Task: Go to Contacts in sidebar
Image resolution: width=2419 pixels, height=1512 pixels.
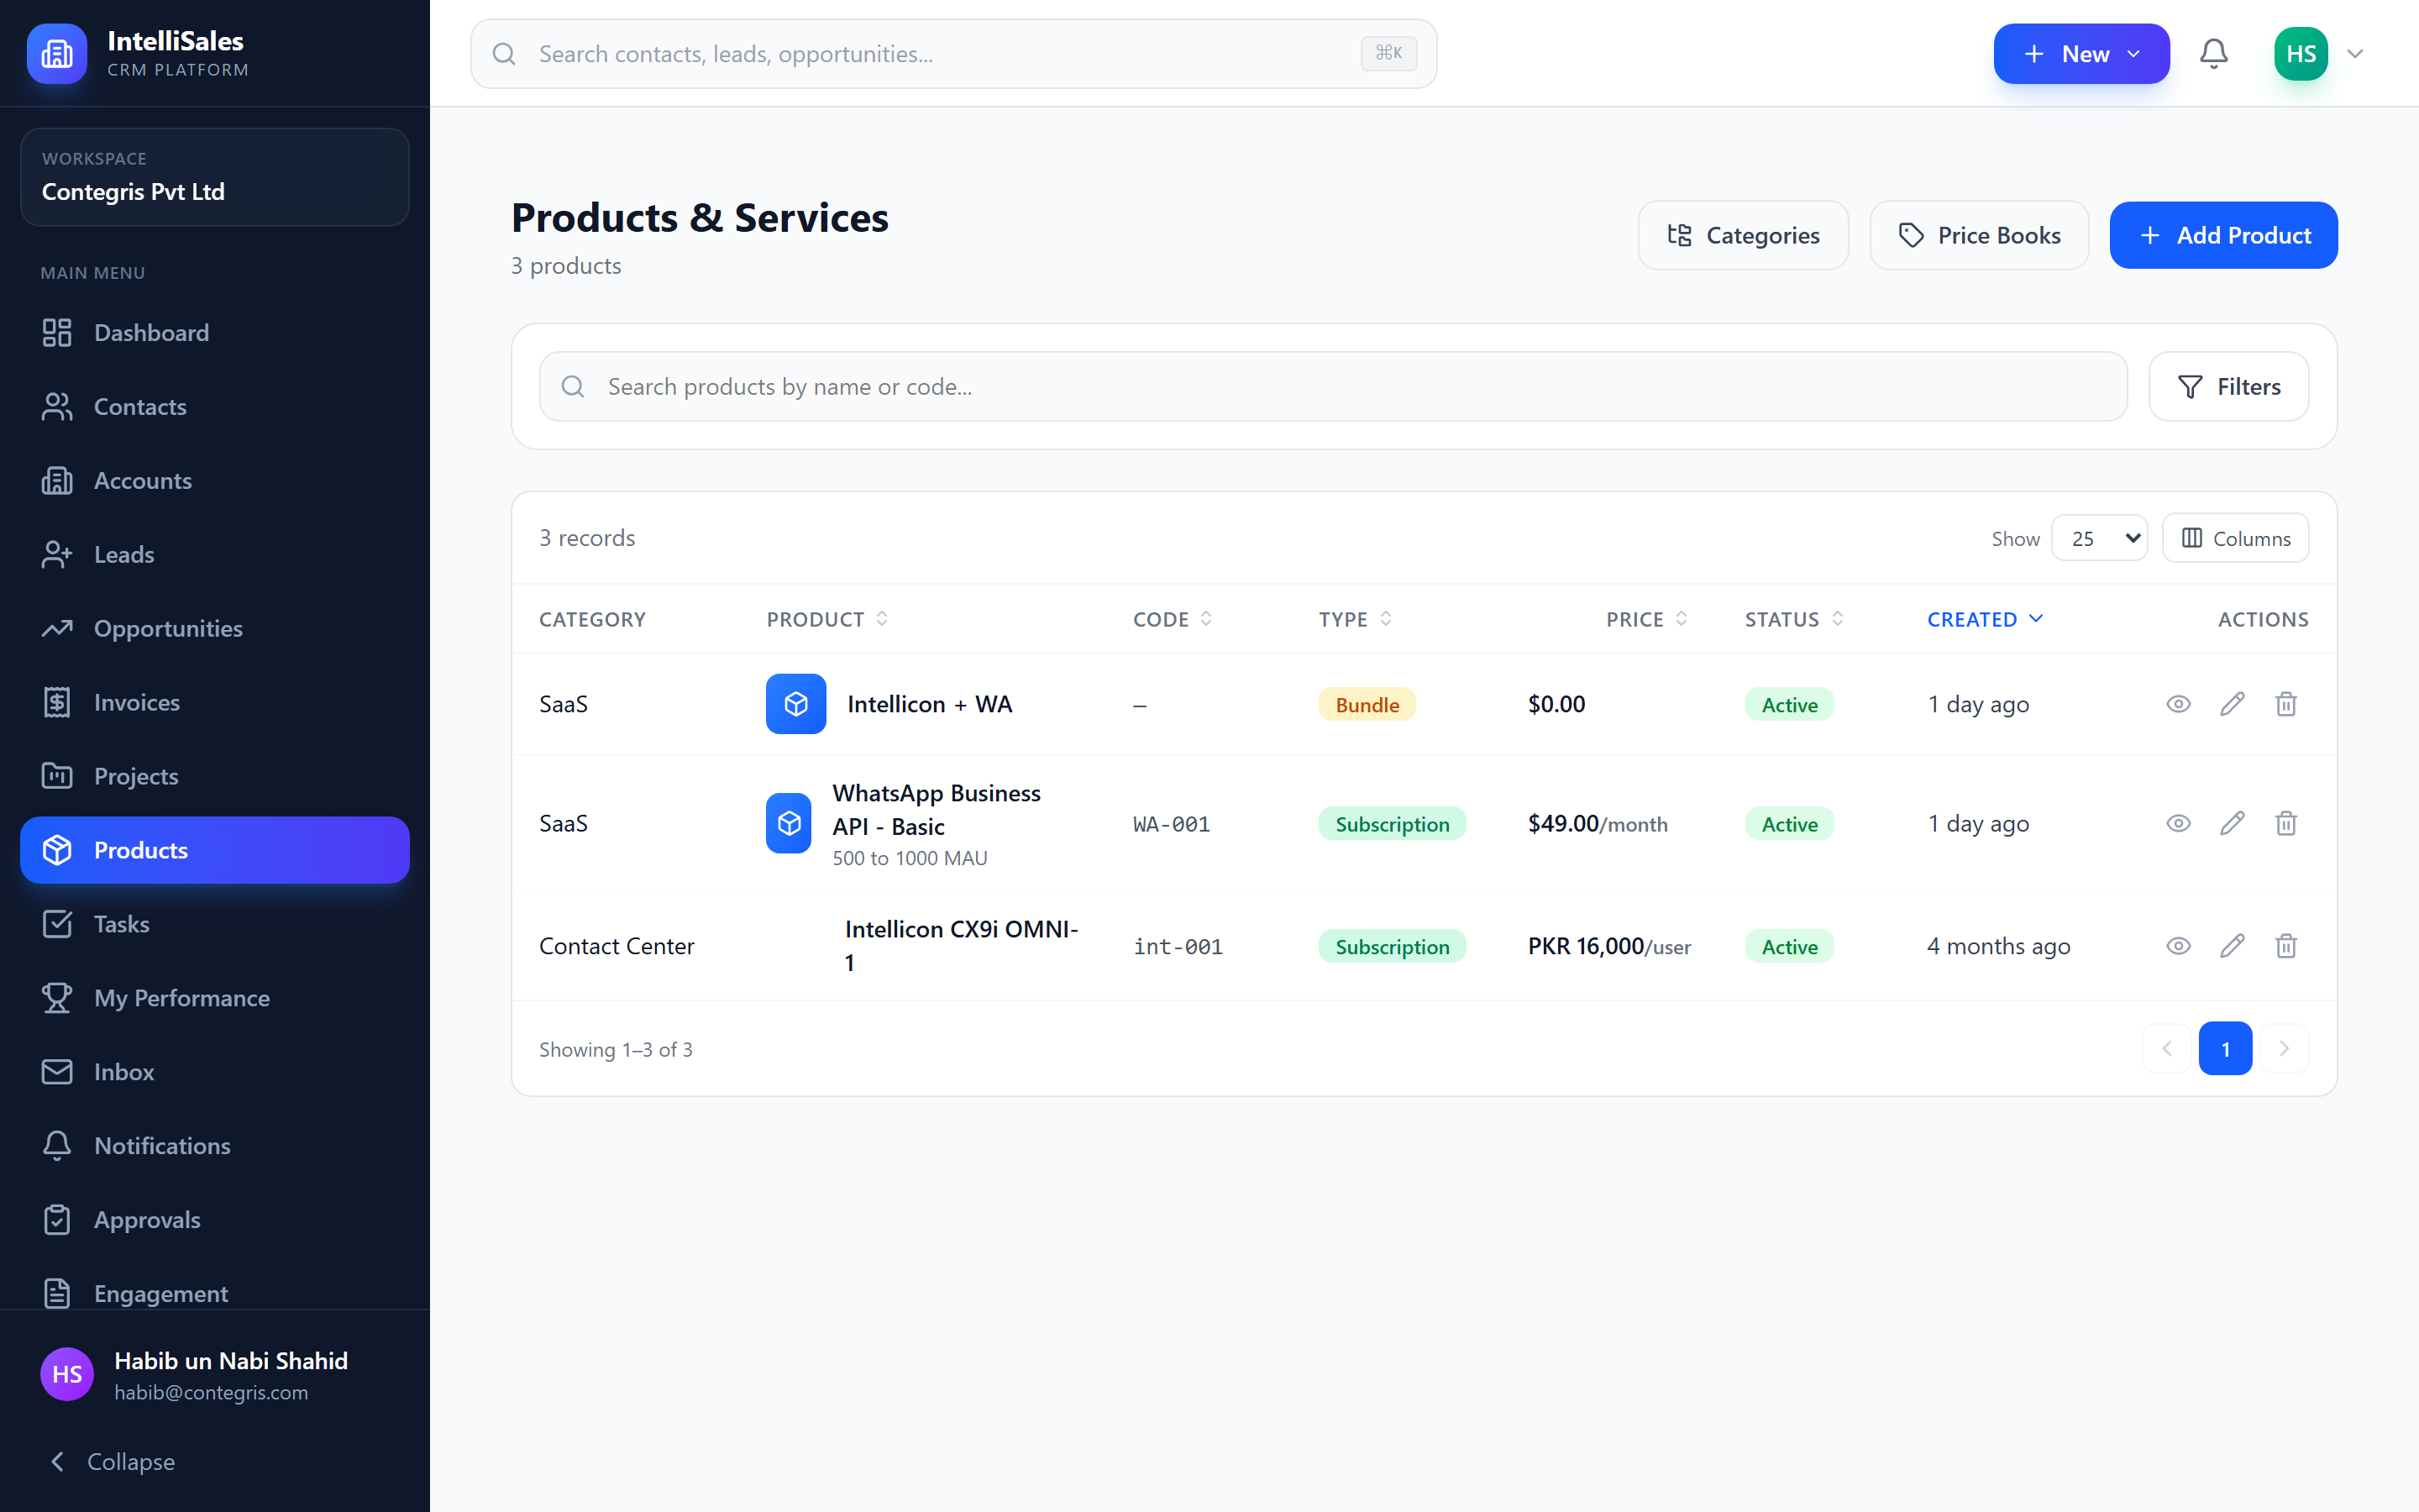Action: 215,407
